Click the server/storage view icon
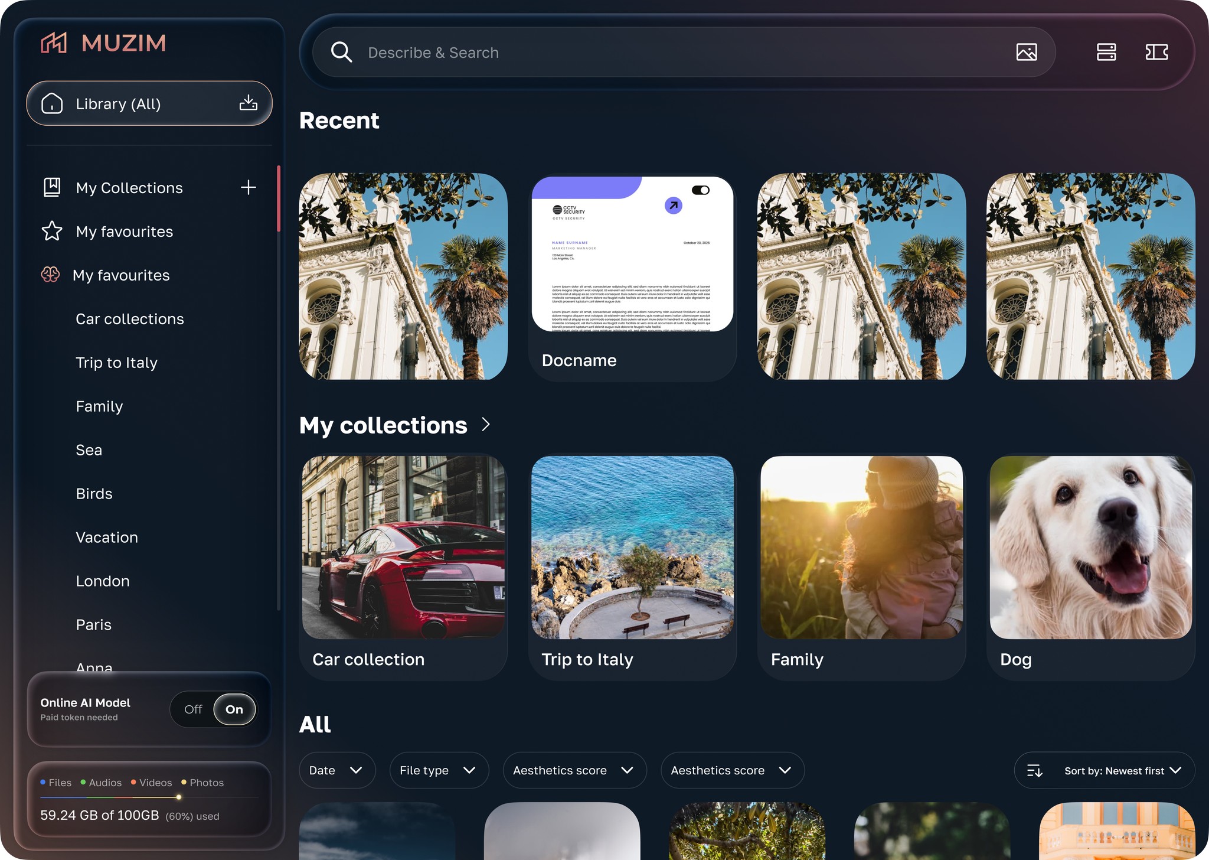The image size is (1209, 860). (1106, 52)
